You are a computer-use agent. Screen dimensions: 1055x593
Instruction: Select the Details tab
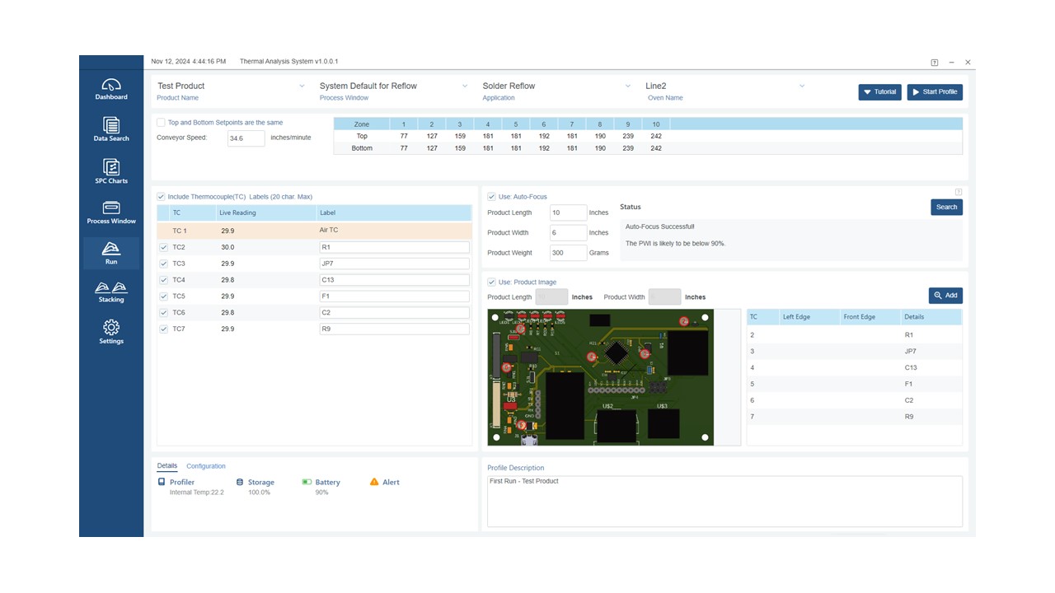coord(167,466)
